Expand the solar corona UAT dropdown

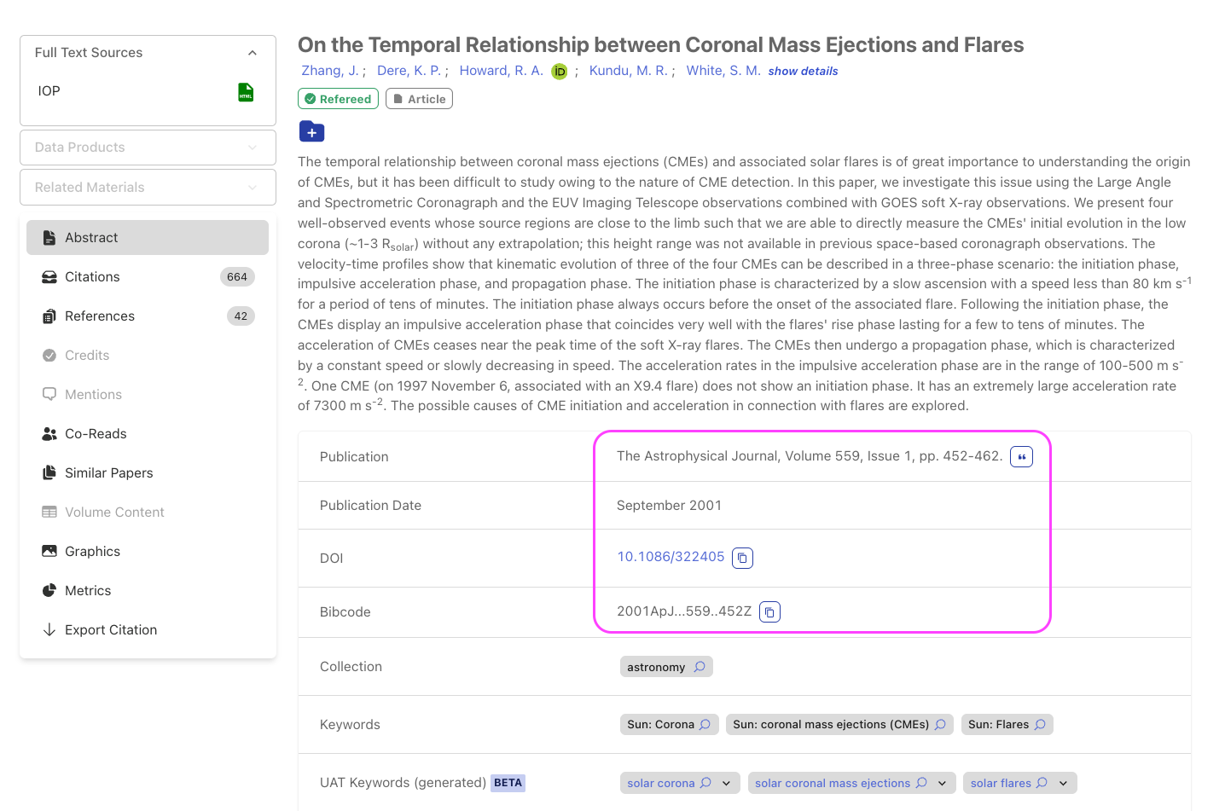(726, 783)
